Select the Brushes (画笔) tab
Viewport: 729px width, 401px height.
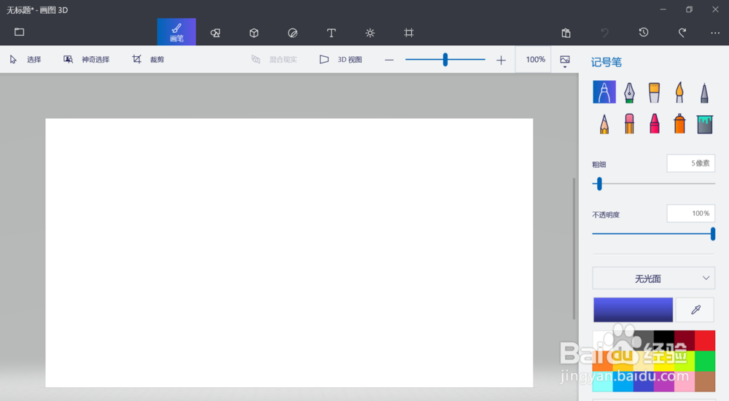click(176, 32)
